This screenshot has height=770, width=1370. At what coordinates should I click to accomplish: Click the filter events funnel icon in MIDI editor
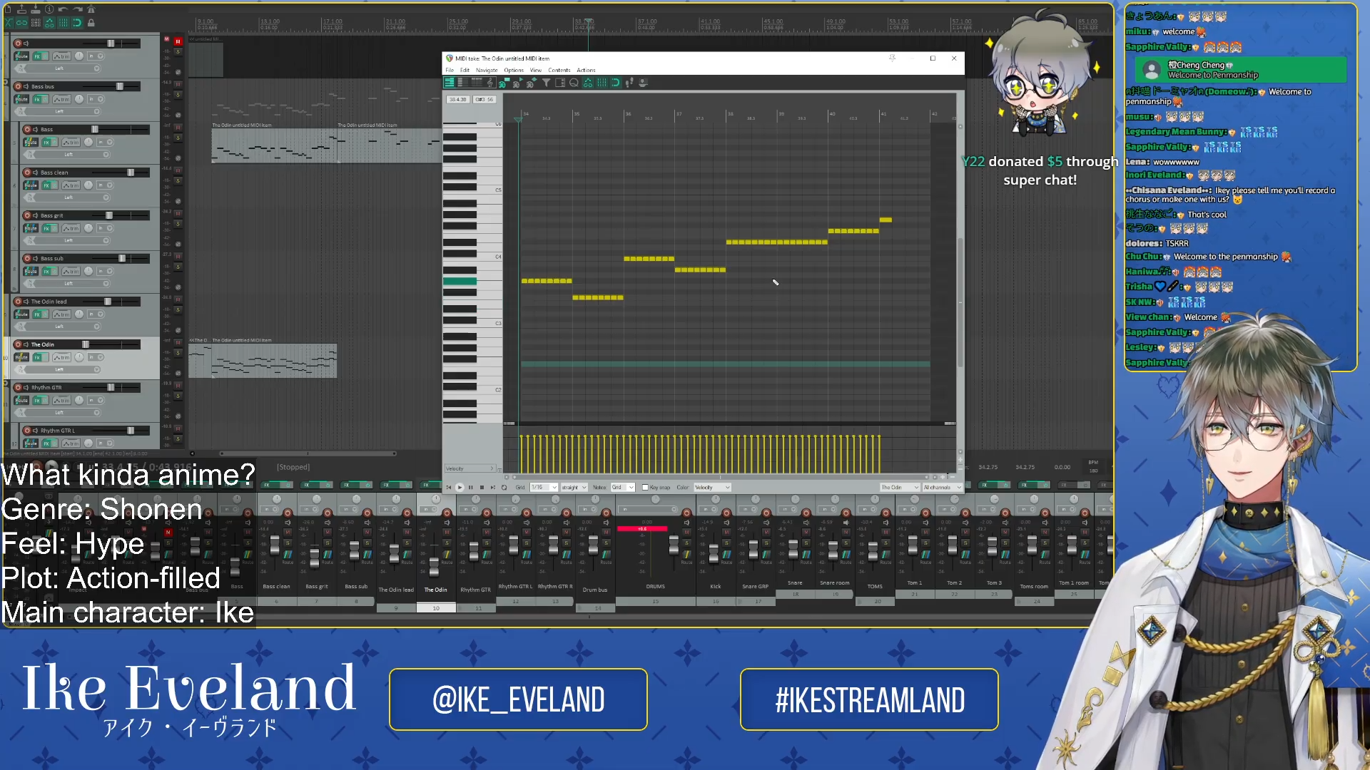click(x=546, y=83)
